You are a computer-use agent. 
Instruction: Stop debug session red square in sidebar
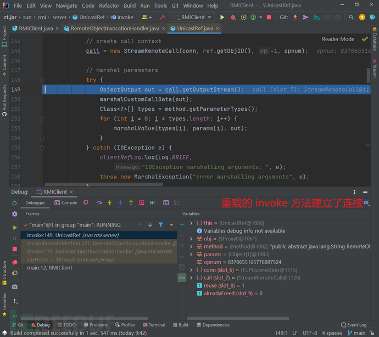click(14, 249)
